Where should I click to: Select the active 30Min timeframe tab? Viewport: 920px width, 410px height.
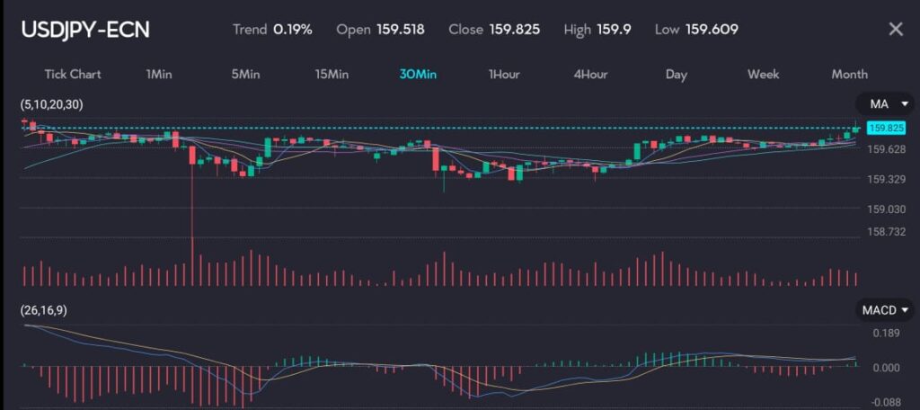[418, 74]
